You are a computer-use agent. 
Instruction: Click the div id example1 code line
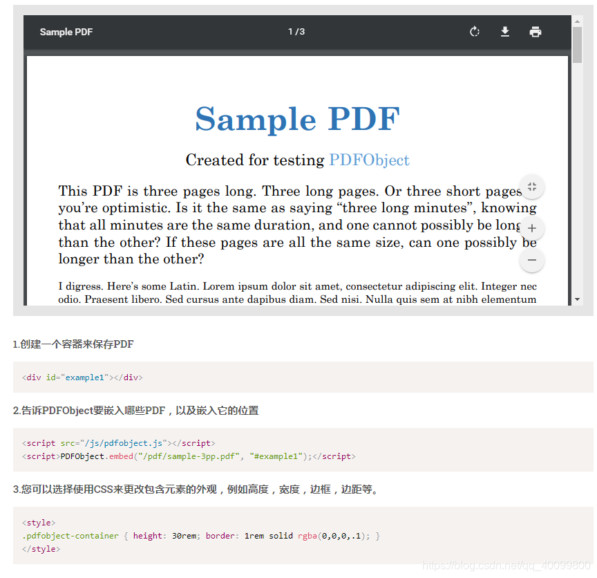82,377
